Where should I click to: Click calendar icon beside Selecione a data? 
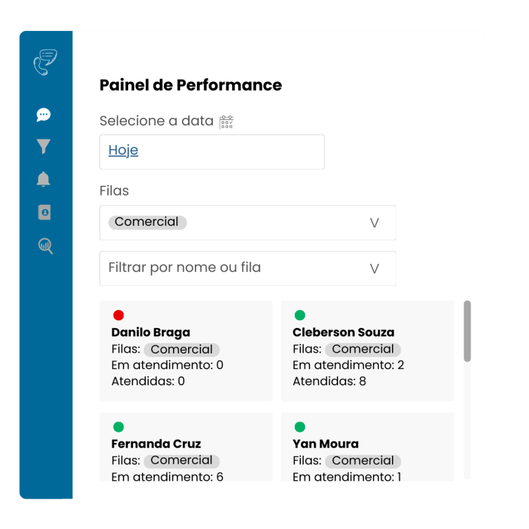tap(227, 122)
